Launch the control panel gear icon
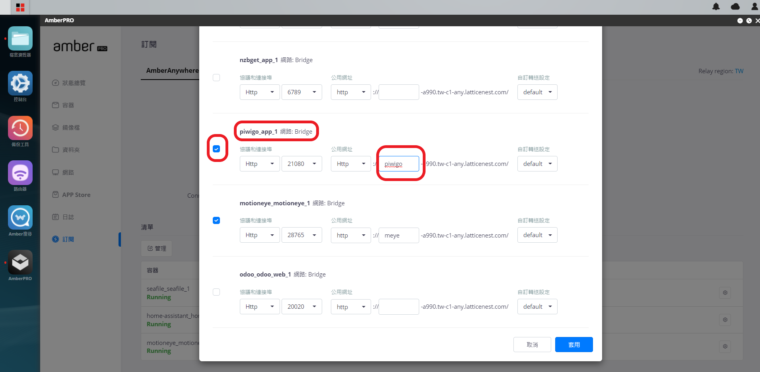 20,83
